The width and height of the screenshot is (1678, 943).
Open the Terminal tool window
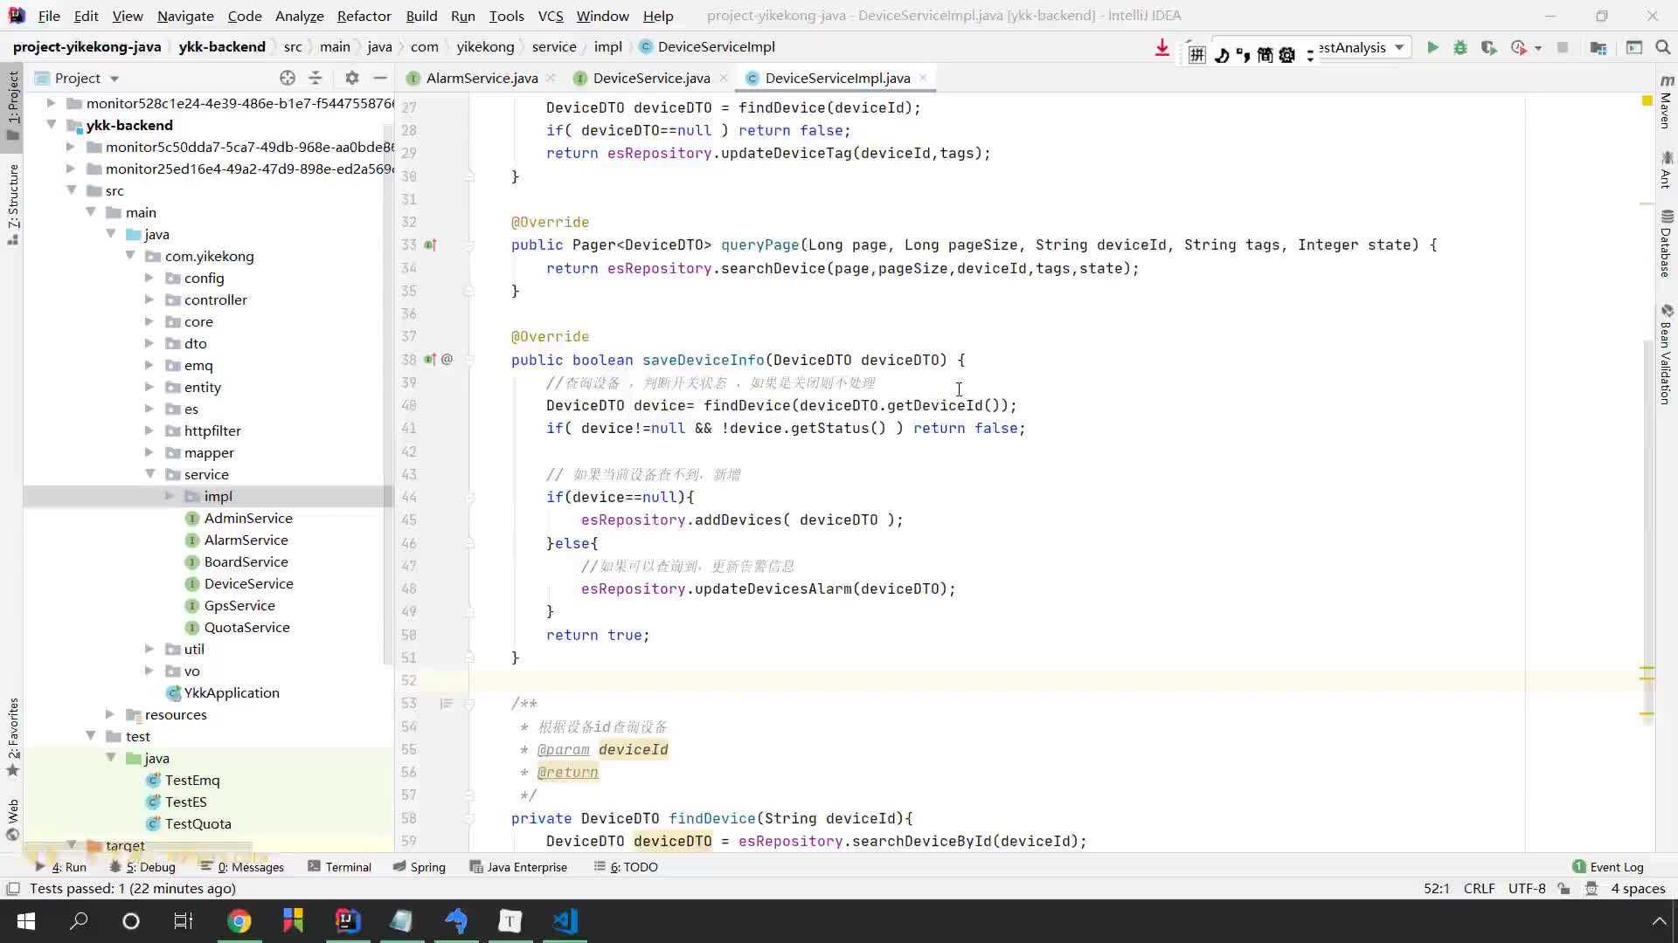pos(340,867)
